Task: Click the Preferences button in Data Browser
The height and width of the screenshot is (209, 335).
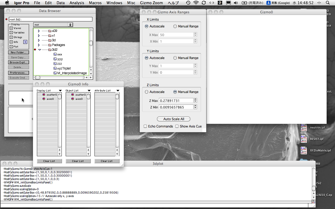Action: pos(19,73)
